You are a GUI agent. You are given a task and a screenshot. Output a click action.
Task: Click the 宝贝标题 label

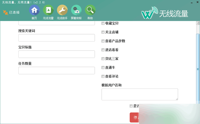tap(25, 47)
